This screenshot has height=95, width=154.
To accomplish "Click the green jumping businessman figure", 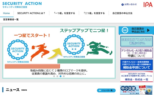I will pyautogui.click(x=99, y=48).
